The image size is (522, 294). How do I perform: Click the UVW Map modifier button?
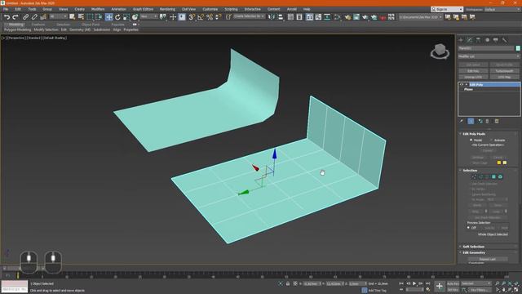(504, 77)
